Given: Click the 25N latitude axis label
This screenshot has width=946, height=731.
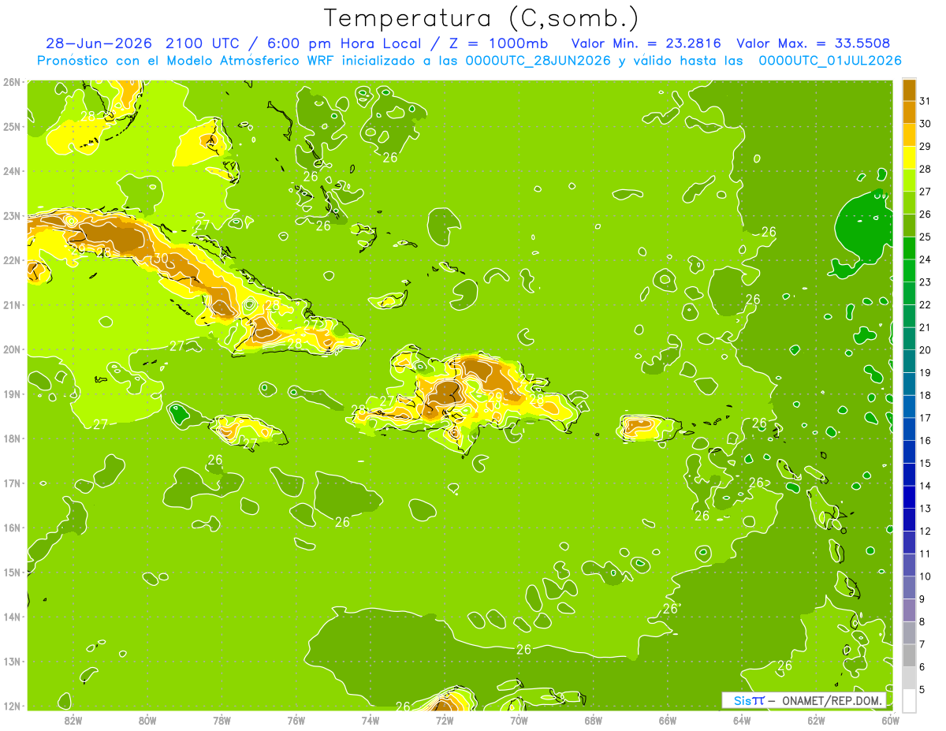Looking at the screenshot, I should pos(11,126).
